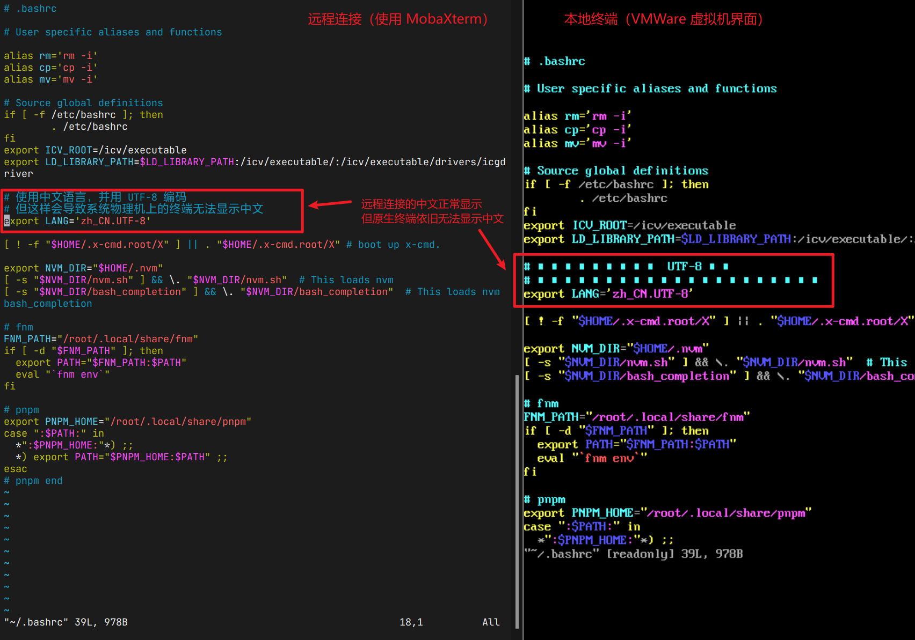Click 'eval "`fnm env`"' in VMWare terminal
This screenshot has width=915, height=640.
point(592,458)
